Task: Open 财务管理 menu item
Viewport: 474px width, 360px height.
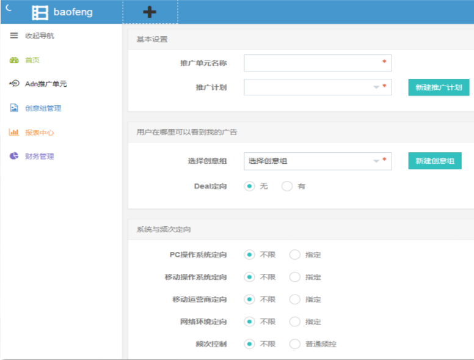Action: (39, 156)
